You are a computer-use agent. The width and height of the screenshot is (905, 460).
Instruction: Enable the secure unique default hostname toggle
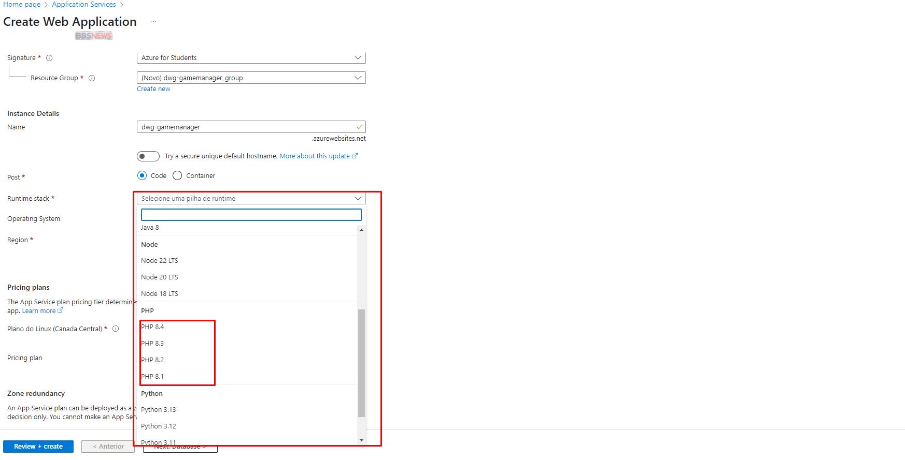pyautogui.click(x=148, y=156)
